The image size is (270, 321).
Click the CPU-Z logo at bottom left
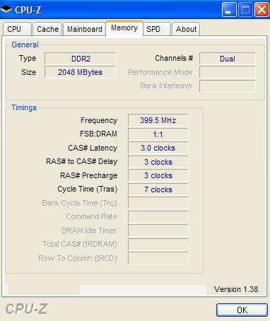click(x=26, y=309)
